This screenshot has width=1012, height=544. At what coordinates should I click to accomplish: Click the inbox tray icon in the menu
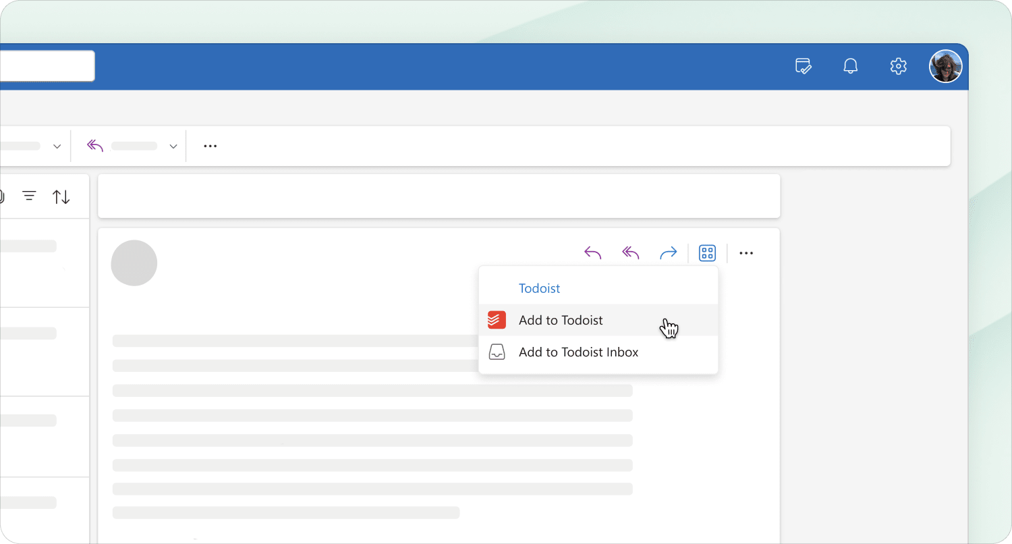point(497,352)
